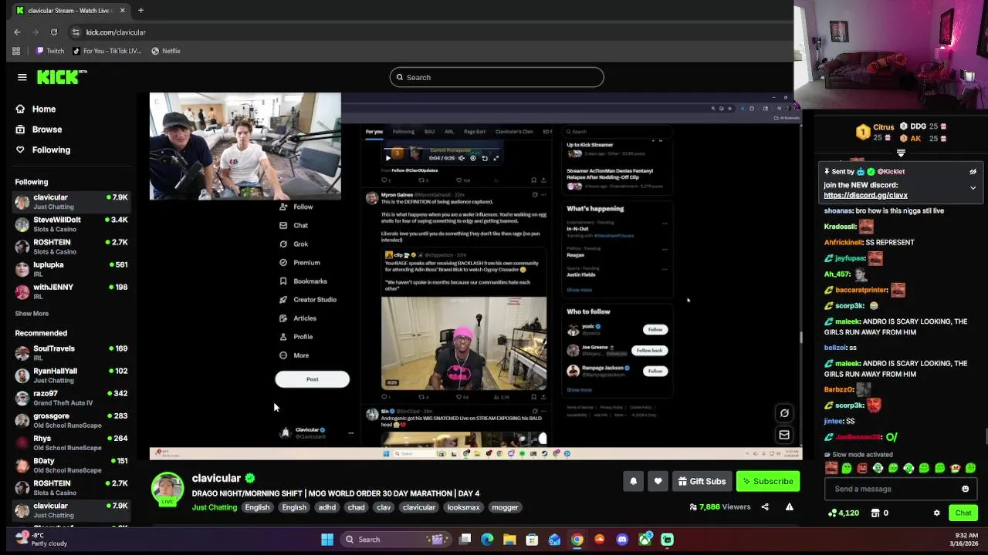Click the share stream icon
988x555 pixels.
(x=765, y=507)
